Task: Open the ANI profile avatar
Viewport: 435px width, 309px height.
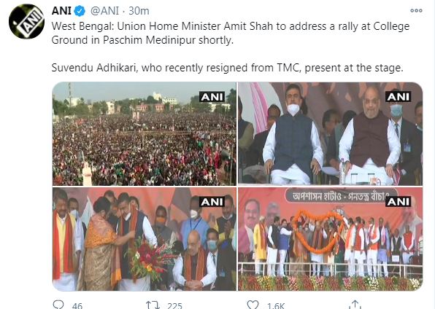Action: tap(26, 22)
